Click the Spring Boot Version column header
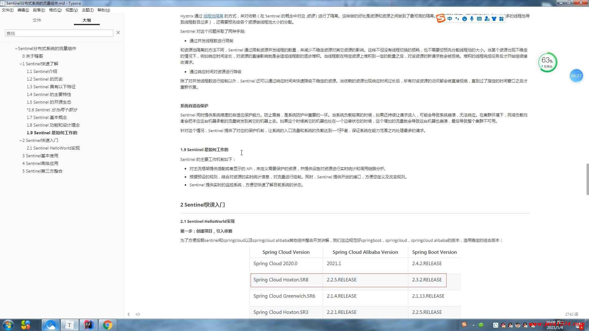 click(x=434, y=252)
